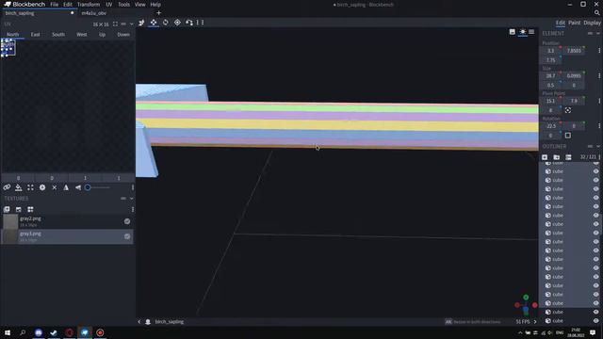Select the South UV face tab
Screen dimensions: 603x339
58,35
